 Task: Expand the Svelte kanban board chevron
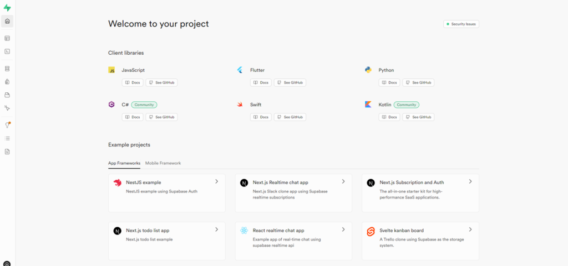[470, 230]
